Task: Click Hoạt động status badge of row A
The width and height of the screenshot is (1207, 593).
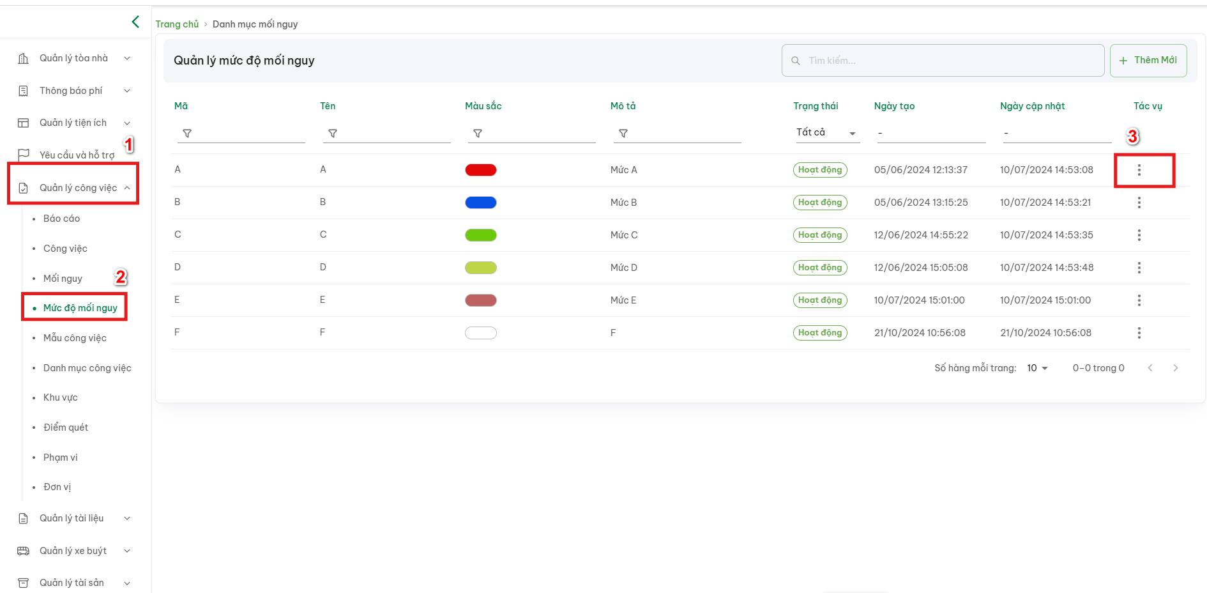Action: point(820,170)
